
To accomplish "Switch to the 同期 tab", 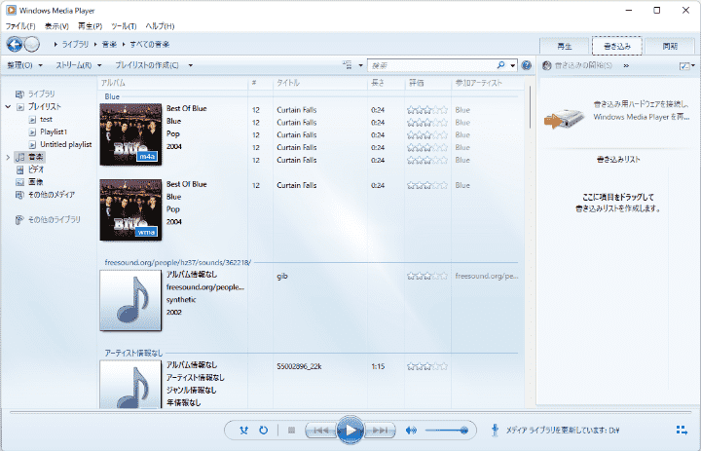I will point(670,46).
